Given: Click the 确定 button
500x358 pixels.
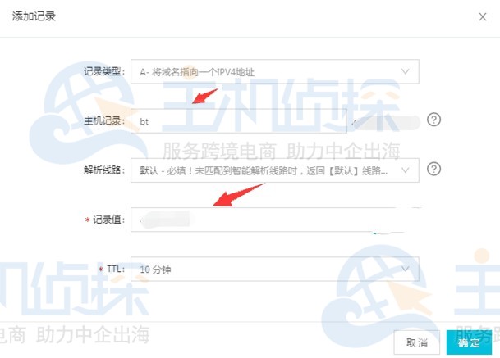Looking at the screenshot, I should pyautogui.click(x=469, y=342).
